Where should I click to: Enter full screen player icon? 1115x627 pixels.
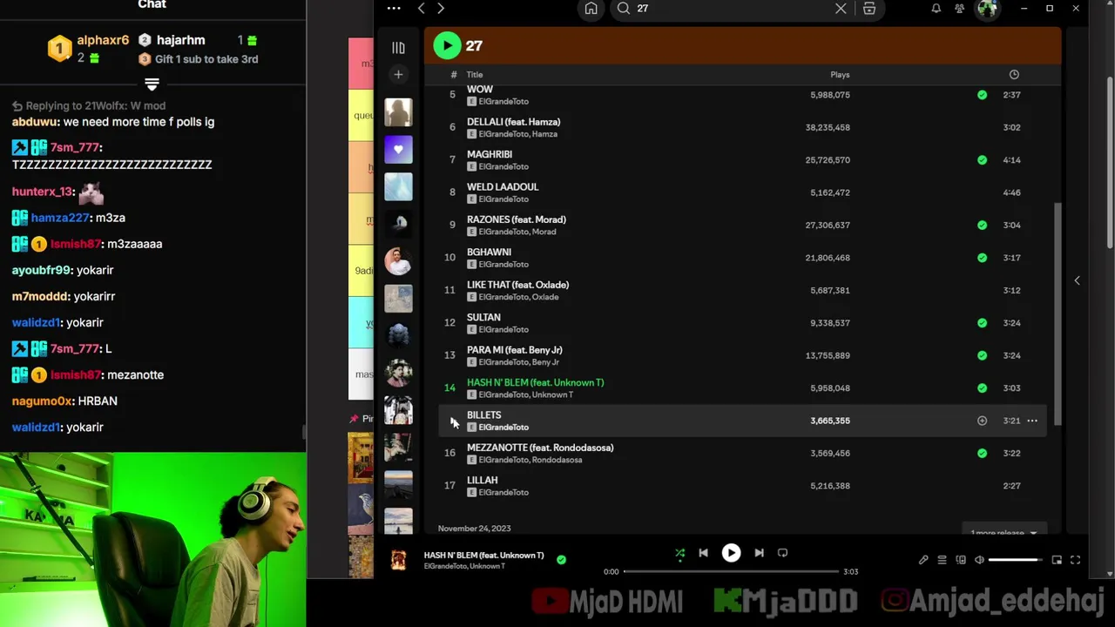point(1075,560)
